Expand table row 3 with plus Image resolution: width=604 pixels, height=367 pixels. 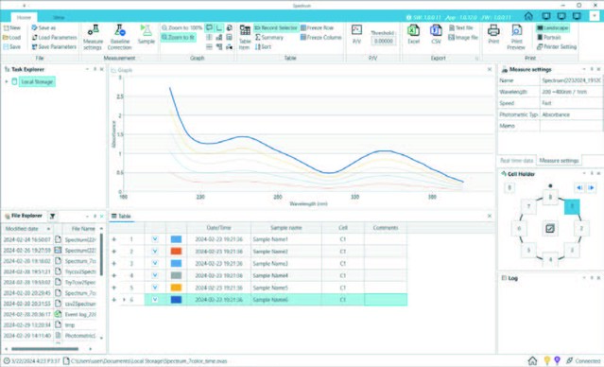[114, 263]
